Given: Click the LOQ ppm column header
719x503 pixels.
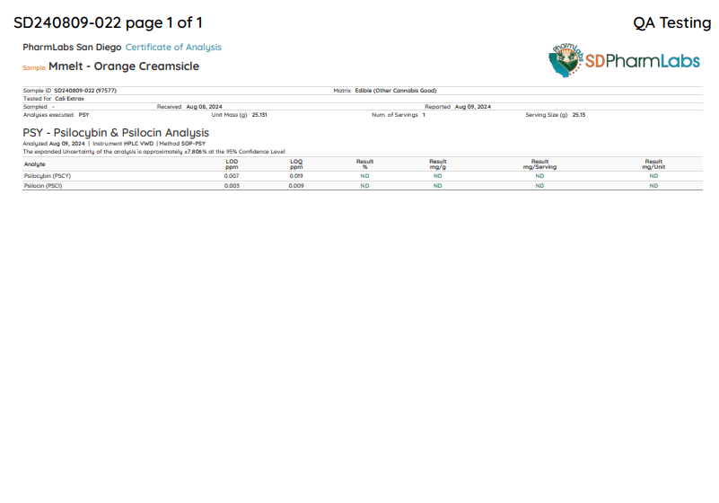Looking at the screenshot, I should tap(296, 164).
